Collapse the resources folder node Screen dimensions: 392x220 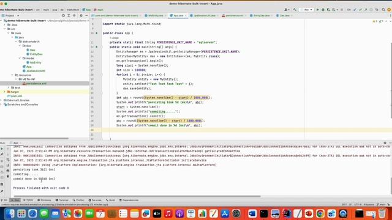click(12, 75)
